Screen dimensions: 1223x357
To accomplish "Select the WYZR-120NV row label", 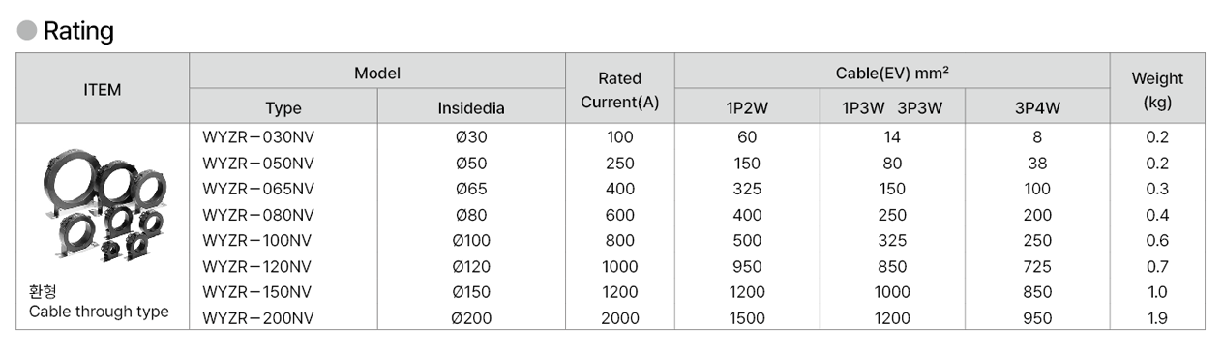I will (x=258, y=266).
